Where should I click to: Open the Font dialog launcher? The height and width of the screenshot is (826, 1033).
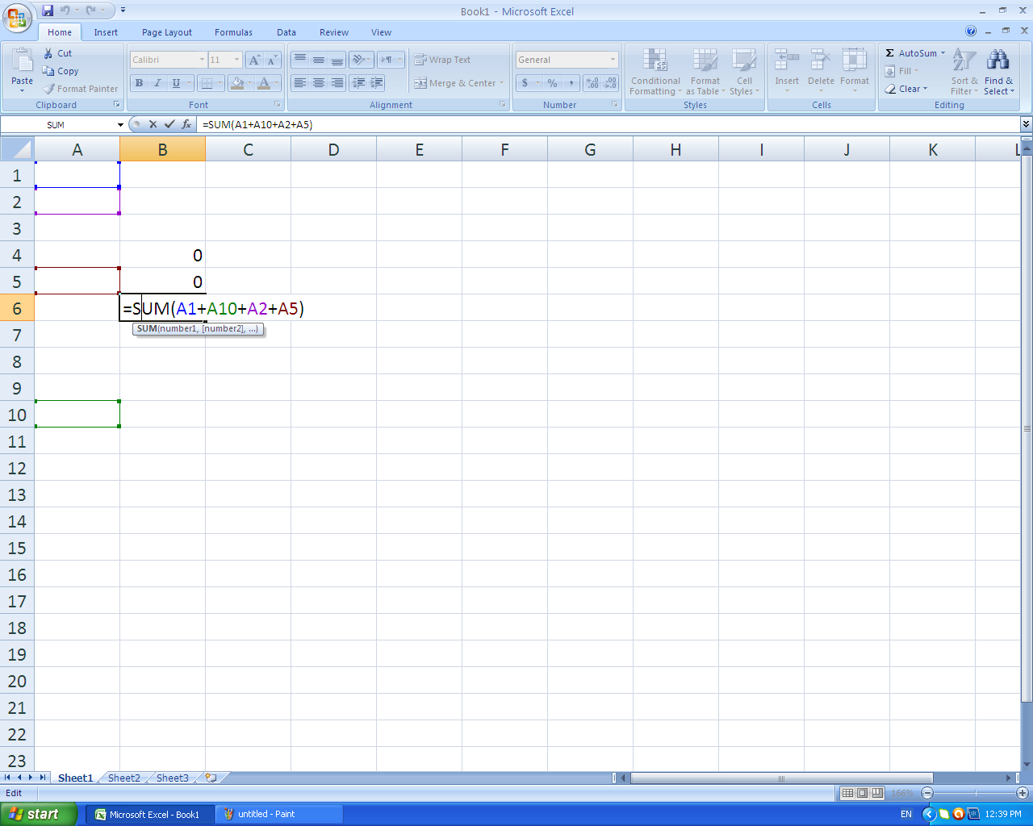(278, 105)
